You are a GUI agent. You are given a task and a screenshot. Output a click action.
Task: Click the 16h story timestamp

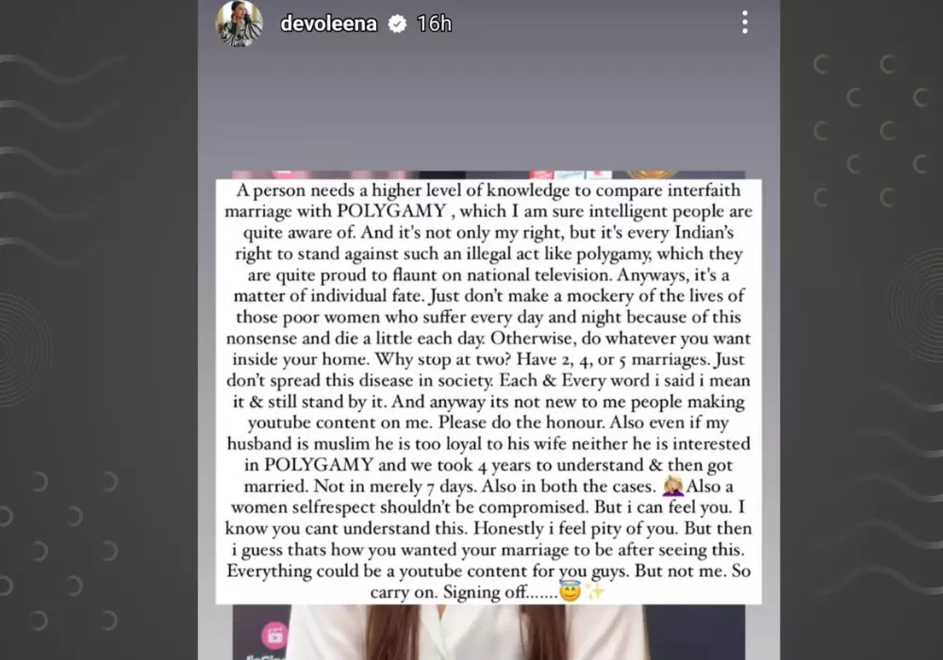tap(434, 24)
